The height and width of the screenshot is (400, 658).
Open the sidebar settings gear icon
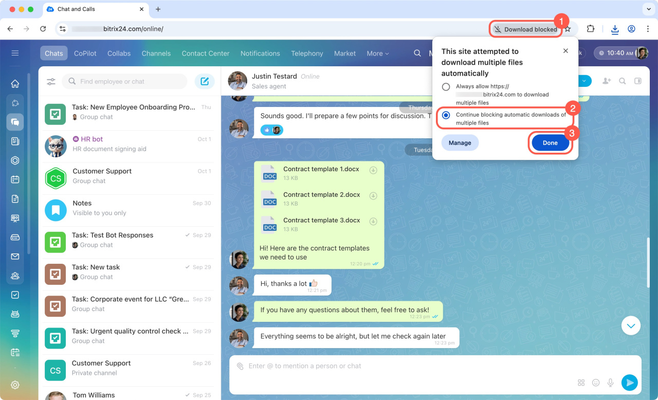coord(15,385)
